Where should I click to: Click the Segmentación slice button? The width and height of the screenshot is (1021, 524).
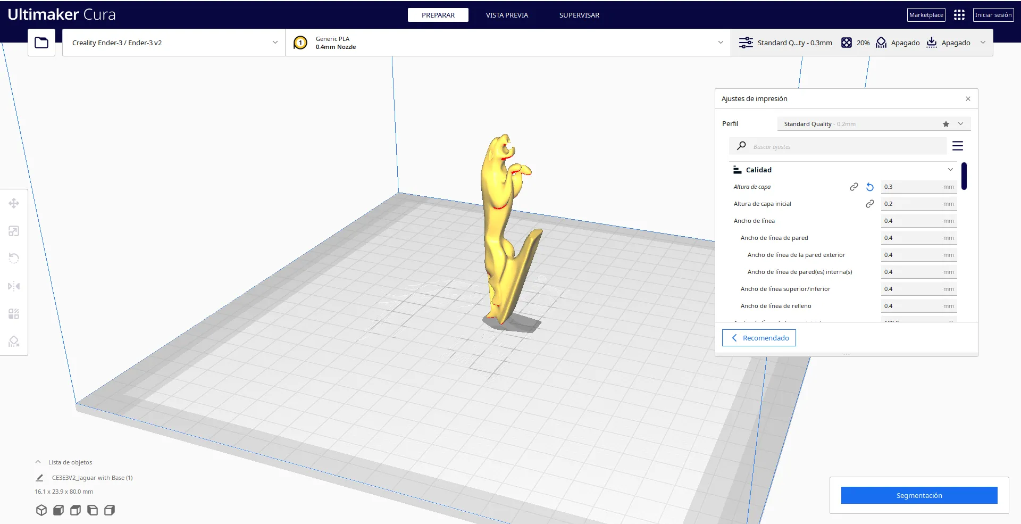pyautogui.click(x=919, y=495)
